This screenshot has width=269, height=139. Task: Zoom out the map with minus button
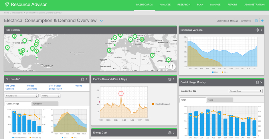pos(161,67)
